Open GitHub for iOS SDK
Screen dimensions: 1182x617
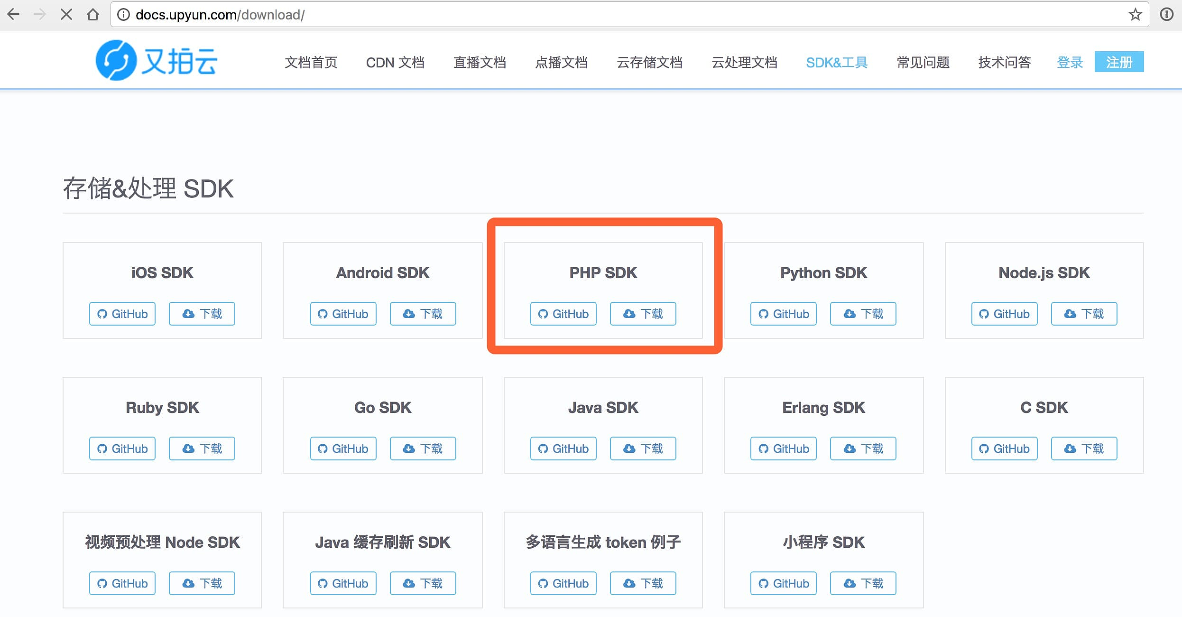click(122, 314)
